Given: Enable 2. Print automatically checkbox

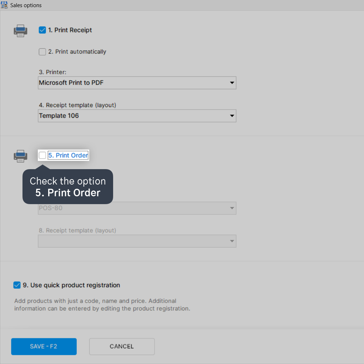Looking at the screenshot, I should click(x=42, y=51).
